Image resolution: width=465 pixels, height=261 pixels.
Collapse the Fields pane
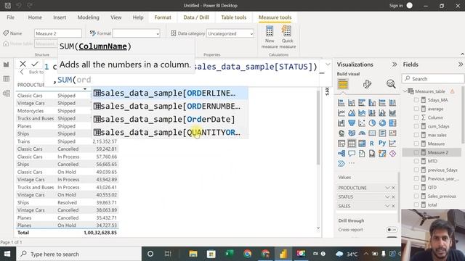click(460, 65)
